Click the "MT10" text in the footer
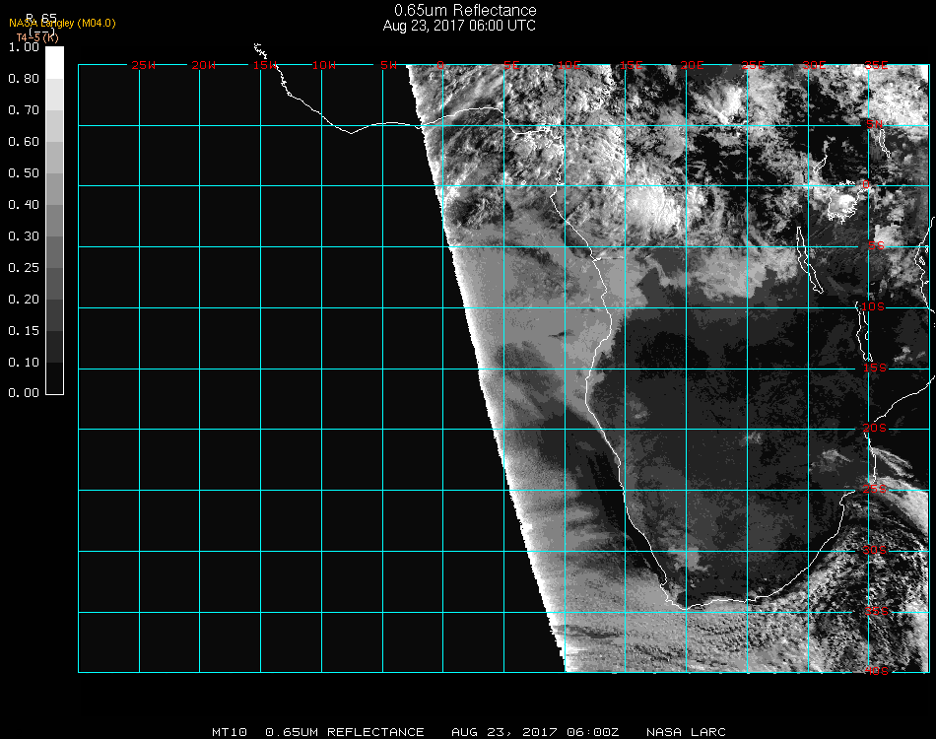 click(230, 732)
